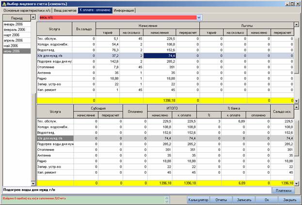
Task: Click lower table scroll up arrow
Action: click(296, 107)
